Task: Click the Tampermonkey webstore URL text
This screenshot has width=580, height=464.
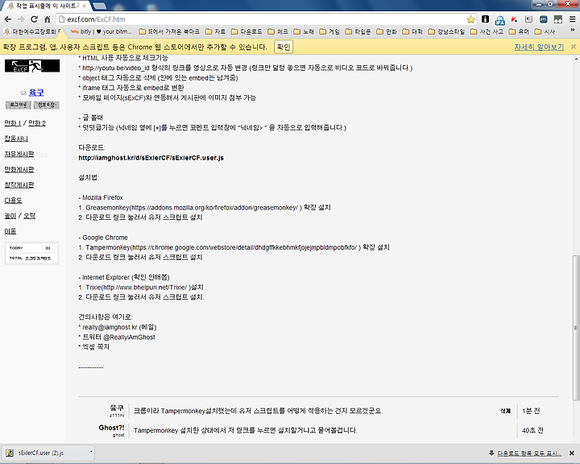Action: (245, 247)
